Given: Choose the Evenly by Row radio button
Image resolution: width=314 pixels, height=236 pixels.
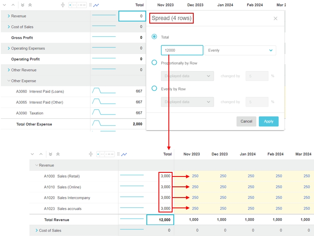Looking at the screenshot, I should pos(154,88).
